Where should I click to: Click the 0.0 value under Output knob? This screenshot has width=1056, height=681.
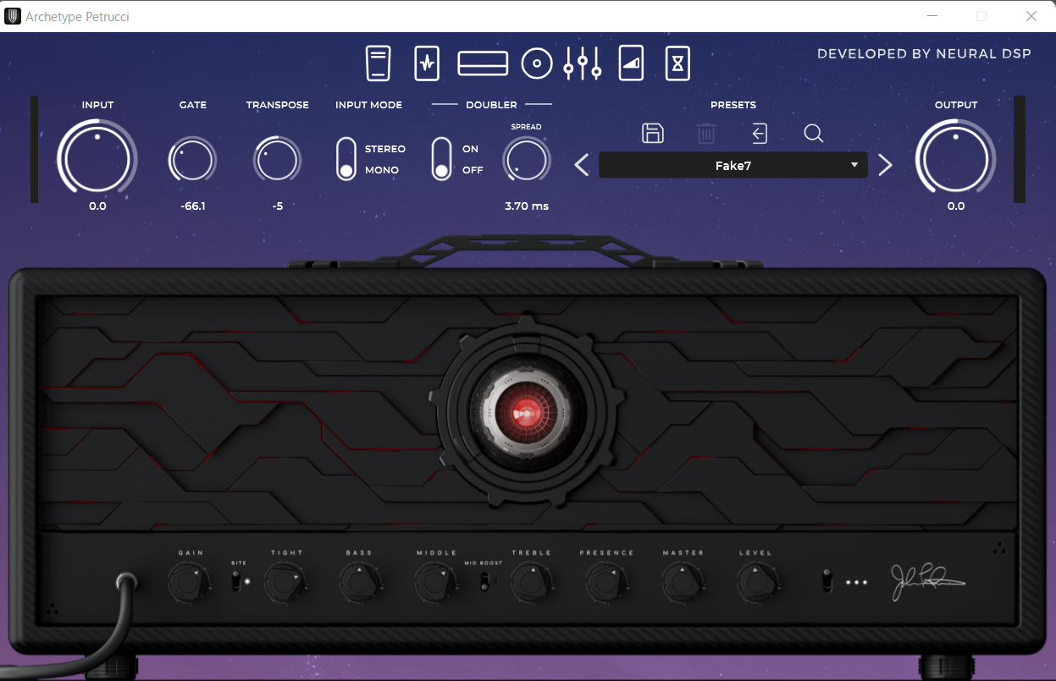[x=956, y=206]
